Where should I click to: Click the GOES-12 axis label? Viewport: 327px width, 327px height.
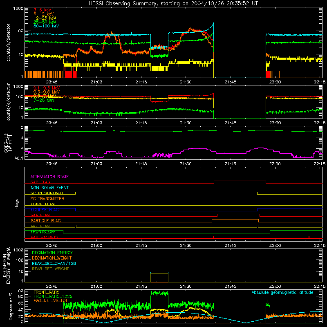8,143
